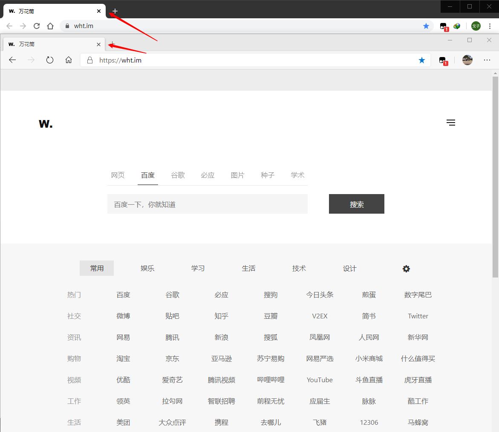Open the 领英 link
The height and width of the screenshot is (432, 499).
click(123, 401)
